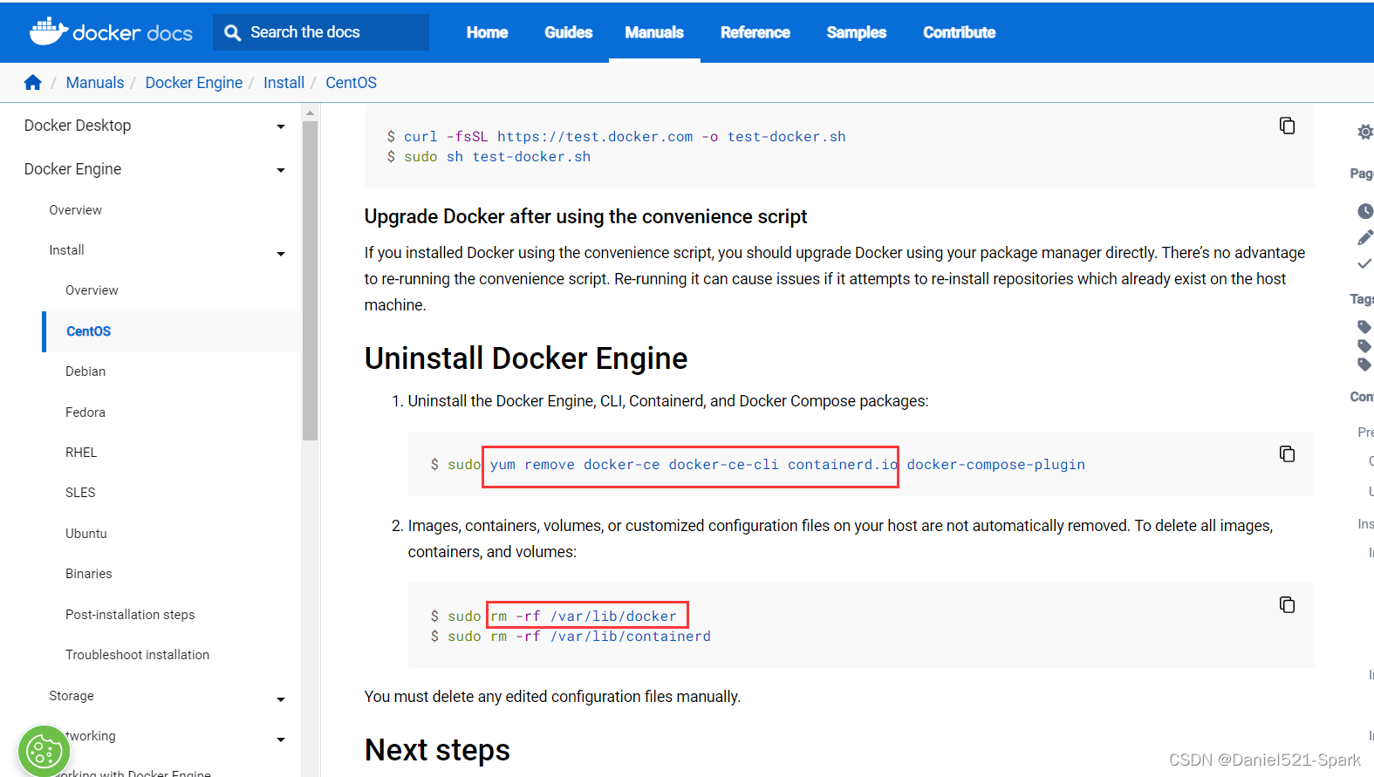Click the magnifier search icon
Image resolution: width=1374 pixels, height=777 pixels.
click(232, 32)
